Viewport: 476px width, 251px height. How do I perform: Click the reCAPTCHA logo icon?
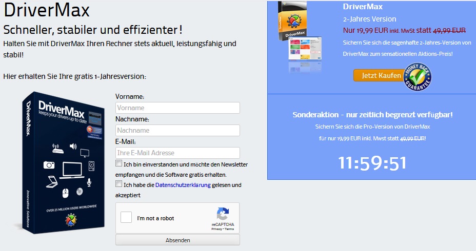pyautogui.click(x=223, y=214)
